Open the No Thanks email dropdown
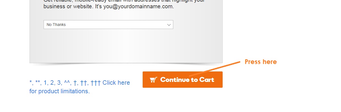This screenshot has width=341, height=112. [x=108, y=25]
